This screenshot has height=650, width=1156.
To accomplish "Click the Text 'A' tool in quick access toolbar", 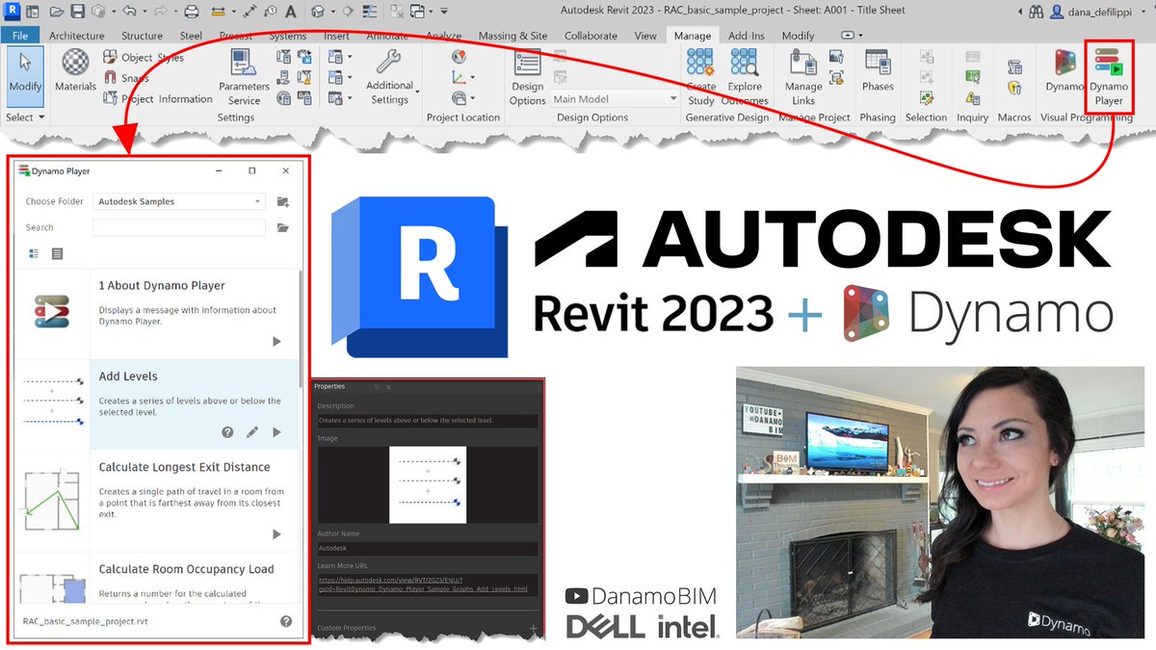I will tap(289, 13).
